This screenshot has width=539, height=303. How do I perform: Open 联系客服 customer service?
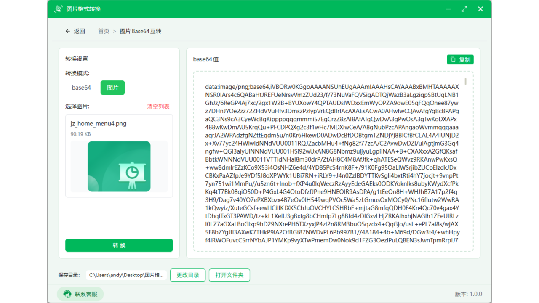click(x=80, y=294)
